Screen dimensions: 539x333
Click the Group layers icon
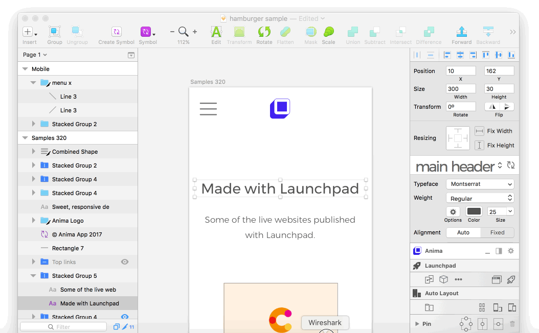(55, 32)
